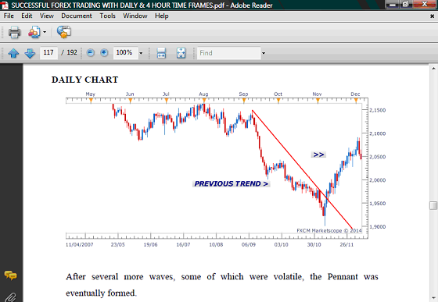
Task: Open the Document menu
Action: click(77, 16)
